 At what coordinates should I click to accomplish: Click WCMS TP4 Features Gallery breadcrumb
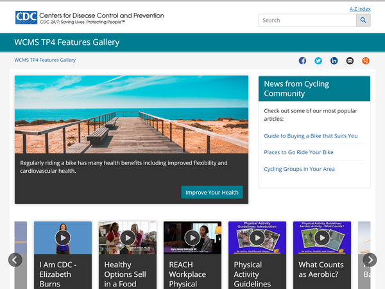[45, 60]
